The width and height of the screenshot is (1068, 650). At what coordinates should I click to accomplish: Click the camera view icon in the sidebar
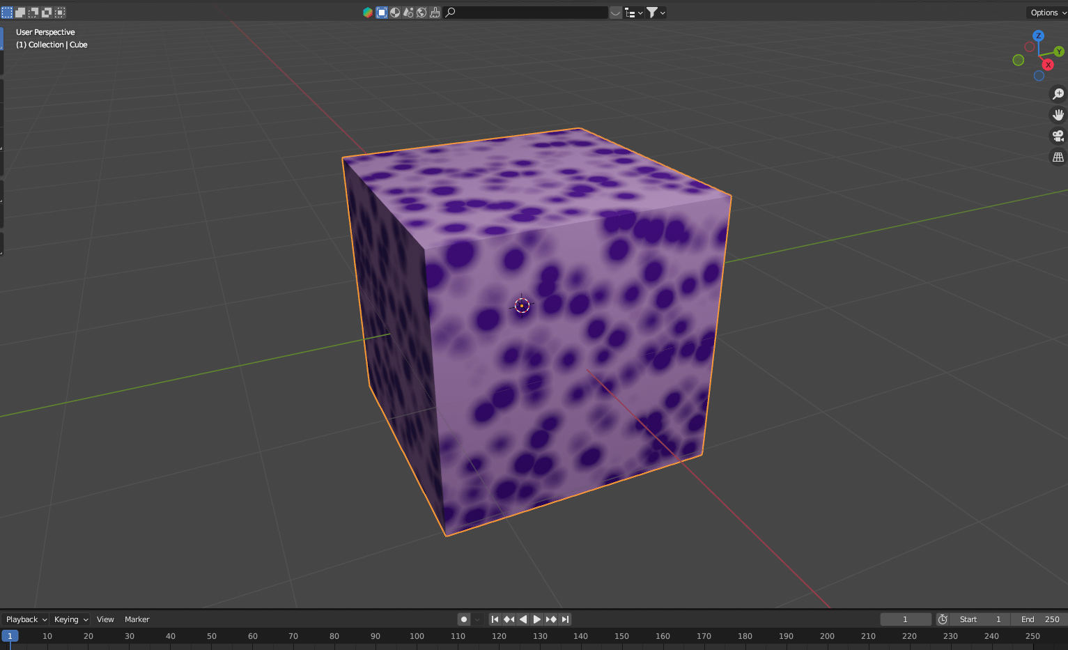(1058, 135)
